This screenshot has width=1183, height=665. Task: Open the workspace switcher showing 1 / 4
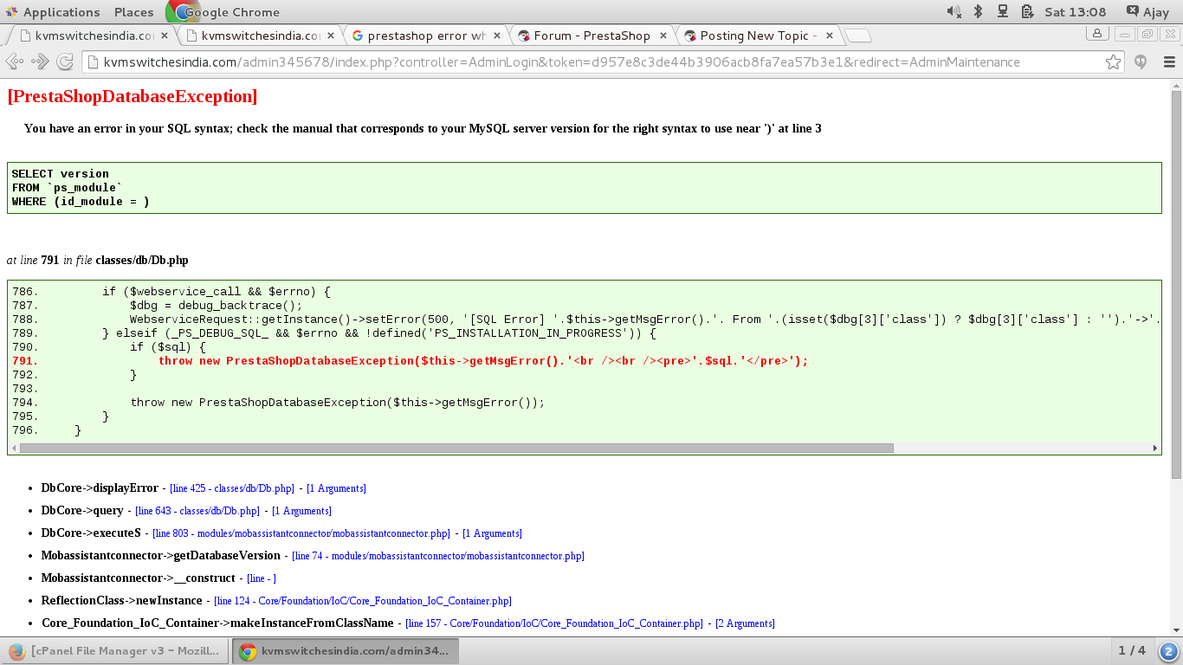tap(1131, 651)
